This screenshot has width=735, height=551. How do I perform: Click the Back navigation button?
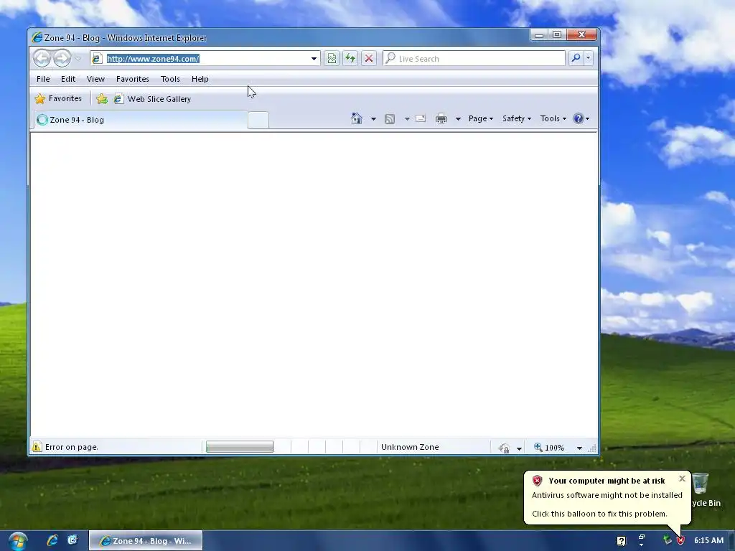tap(42, 59)
